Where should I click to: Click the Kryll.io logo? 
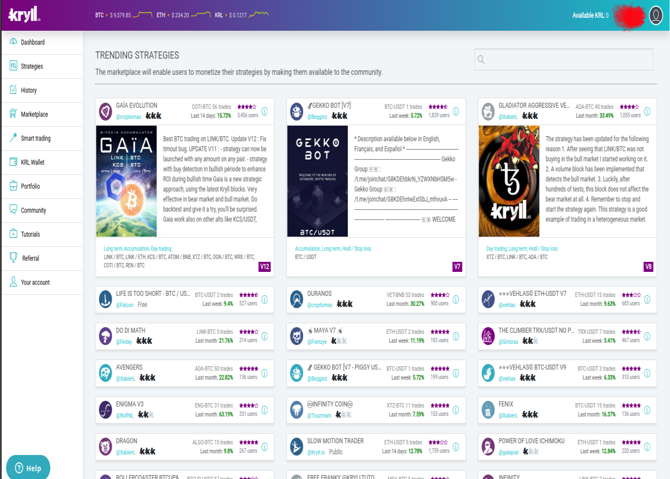click(24, 15)
